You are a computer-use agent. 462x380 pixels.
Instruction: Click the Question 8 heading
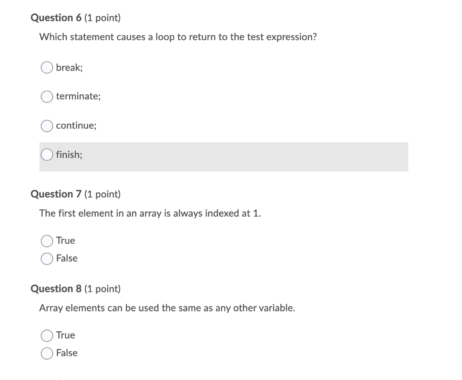pos(75,288)
